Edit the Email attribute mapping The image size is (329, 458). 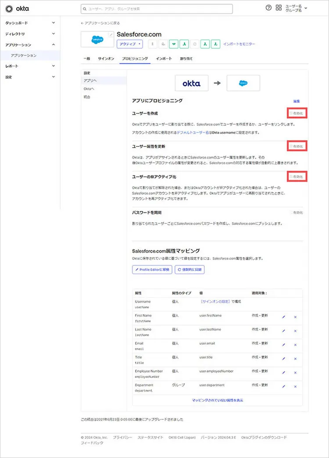(x=283, y=345)
